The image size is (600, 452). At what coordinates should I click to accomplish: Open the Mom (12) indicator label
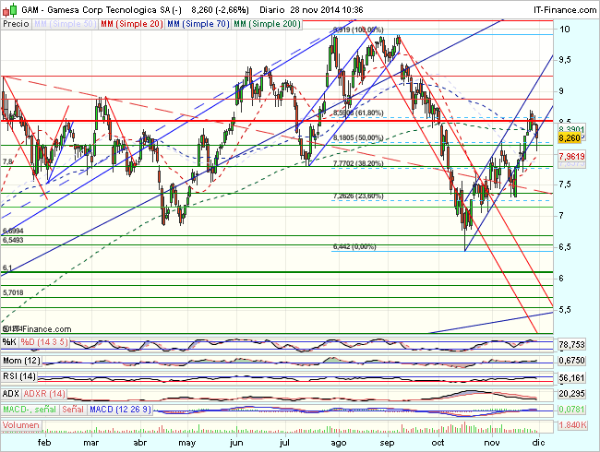pyautogui.click(x=21, y=361)
